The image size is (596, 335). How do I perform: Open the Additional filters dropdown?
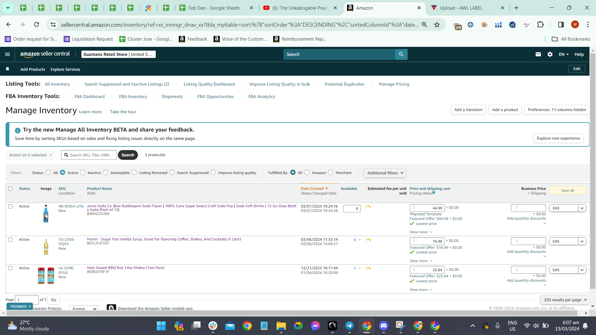tap(385, 173)
